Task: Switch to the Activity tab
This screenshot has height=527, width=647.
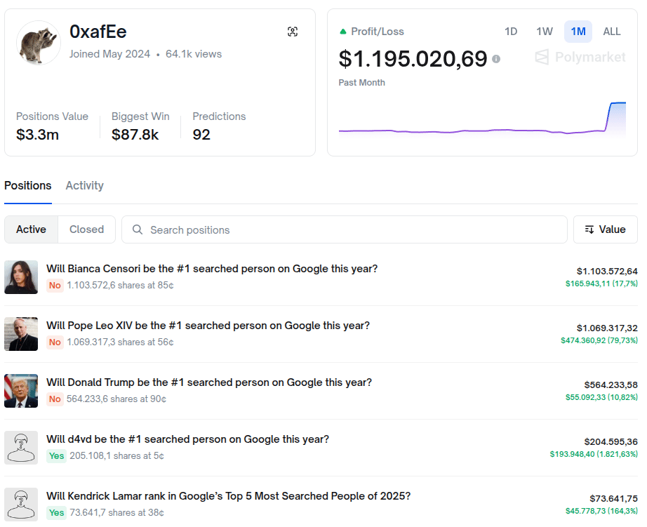Action: pyautogui.click(x=84, y=185)
